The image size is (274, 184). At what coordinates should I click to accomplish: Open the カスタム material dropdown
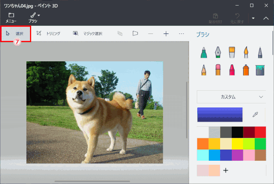coord(231,97)
